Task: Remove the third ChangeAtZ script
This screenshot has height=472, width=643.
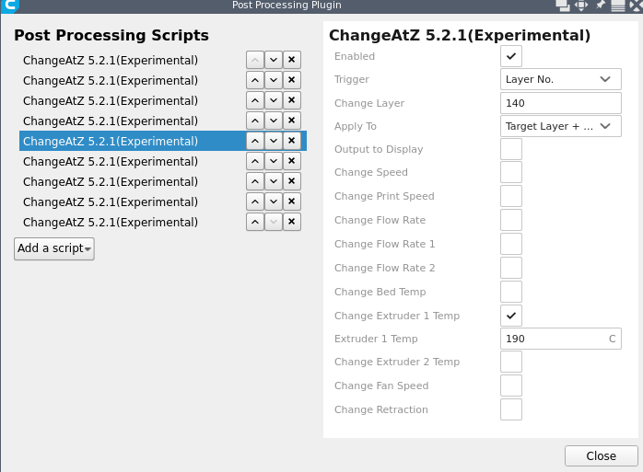Action: point(292,100)
